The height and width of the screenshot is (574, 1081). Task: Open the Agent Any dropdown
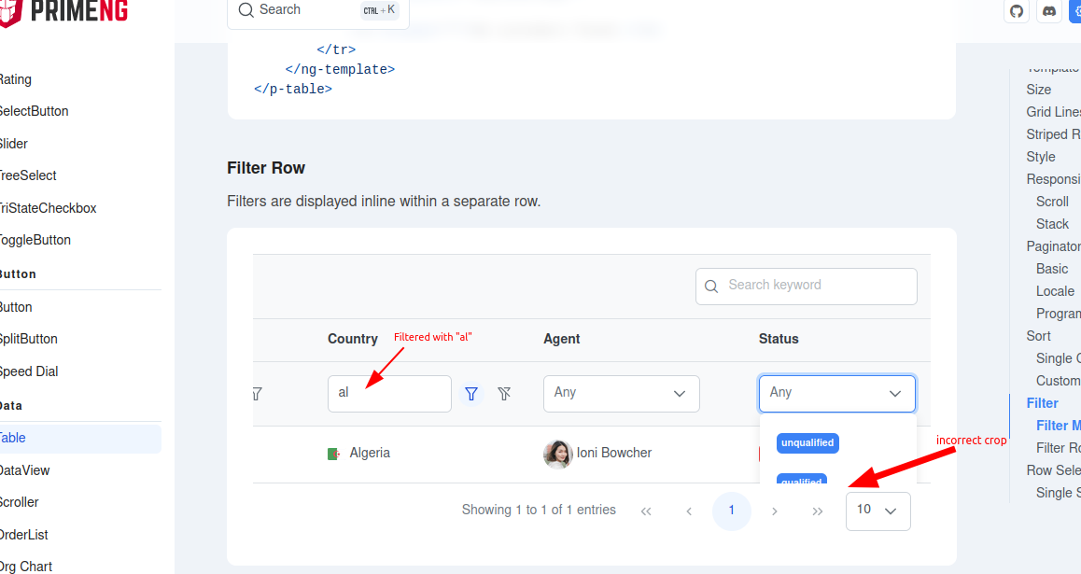621,393
